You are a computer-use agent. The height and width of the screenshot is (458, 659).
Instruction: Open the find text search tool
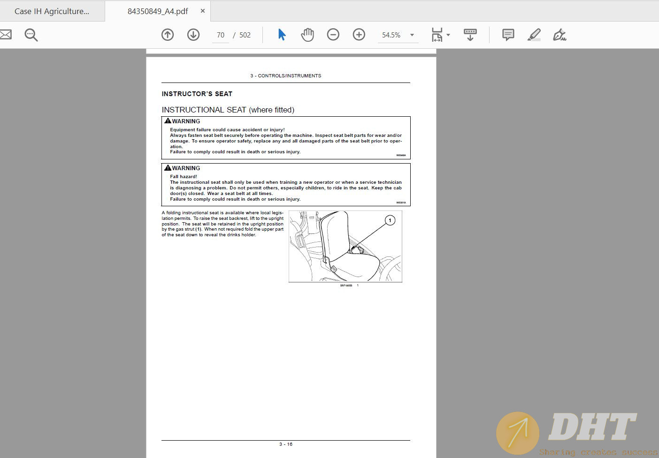31,35
